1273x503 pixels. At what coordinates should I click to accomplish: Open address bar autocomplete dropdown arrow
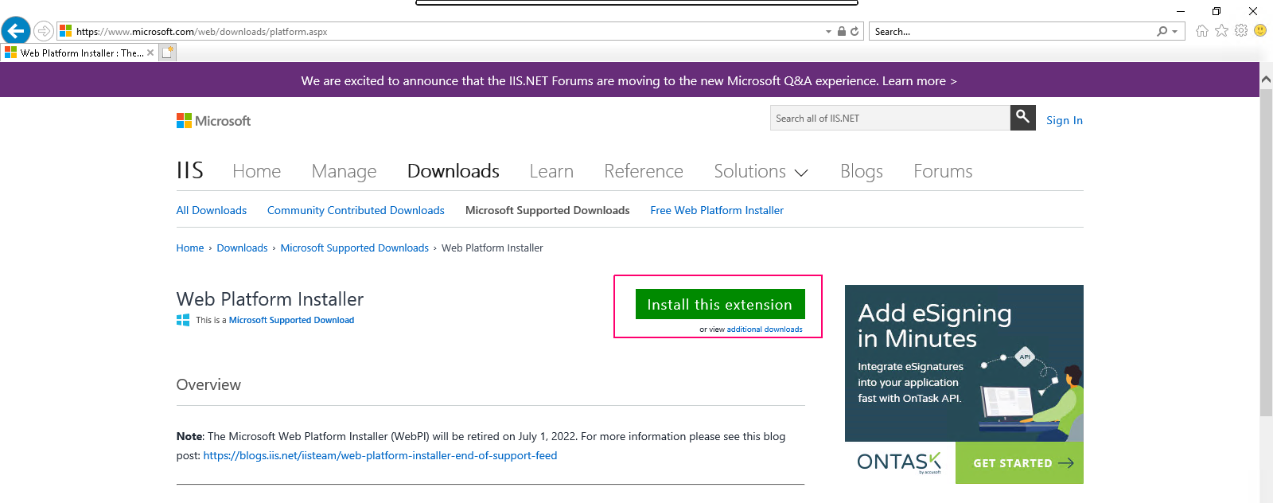[x=828, y=32]
